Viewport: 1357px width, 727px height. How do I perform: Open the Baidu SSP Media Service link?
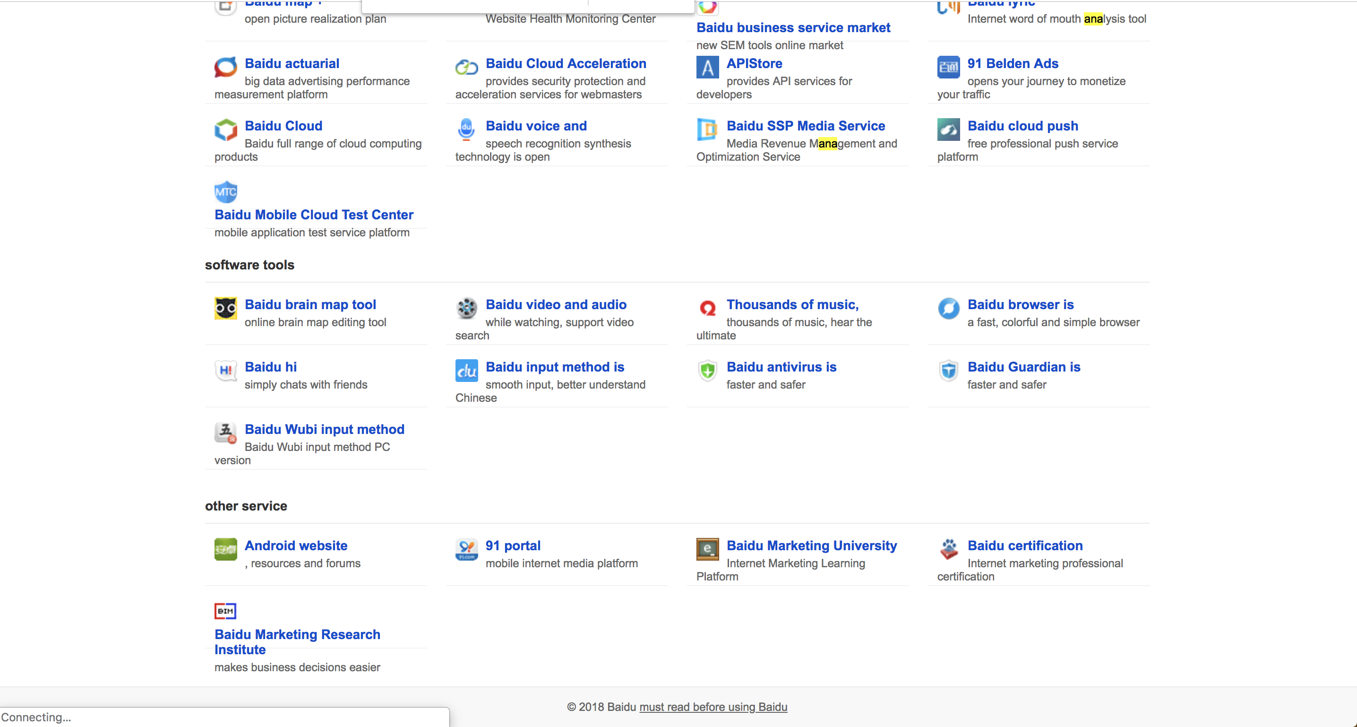(806, 126)
